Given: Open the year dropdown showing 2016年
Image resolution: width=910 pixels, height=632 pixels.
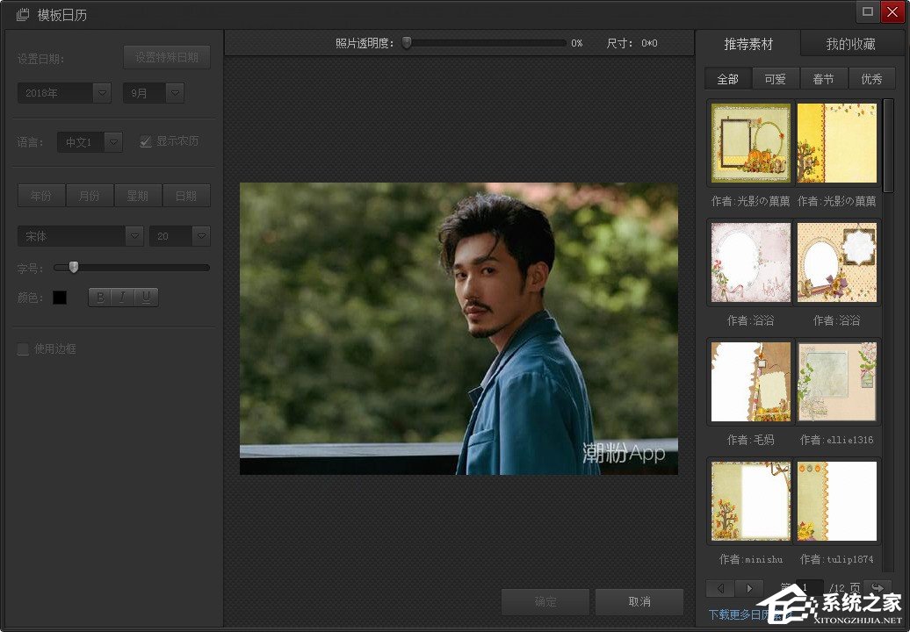Looking at the screenshot, I should [102, 93].
